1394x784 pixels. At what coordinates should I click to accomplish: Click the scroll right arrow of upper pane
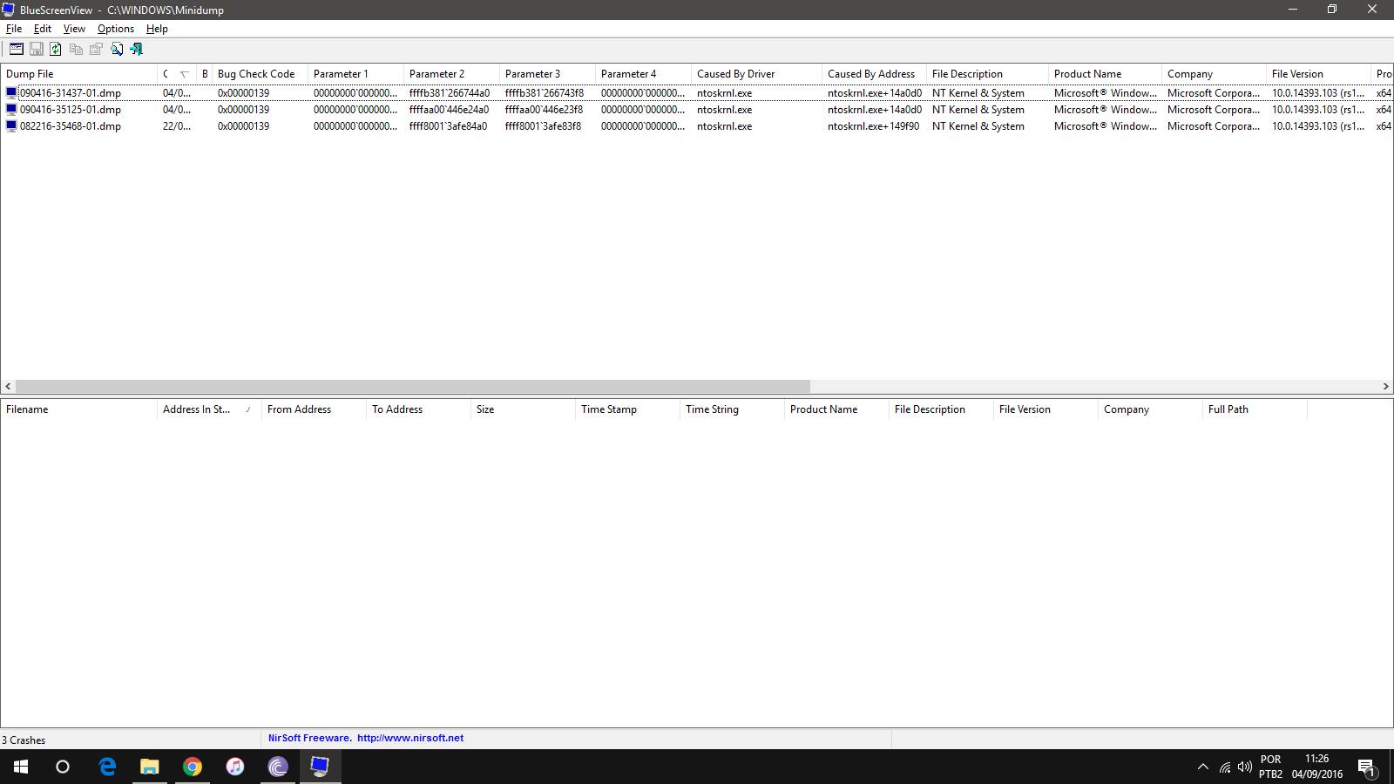pos(1385,386)
